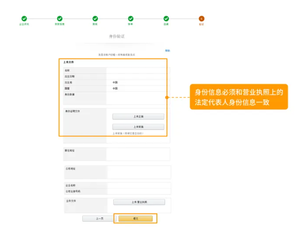304x231 pixels.
Task: Click the orange step 6 验证 circle
Action: tap(201, 18)
